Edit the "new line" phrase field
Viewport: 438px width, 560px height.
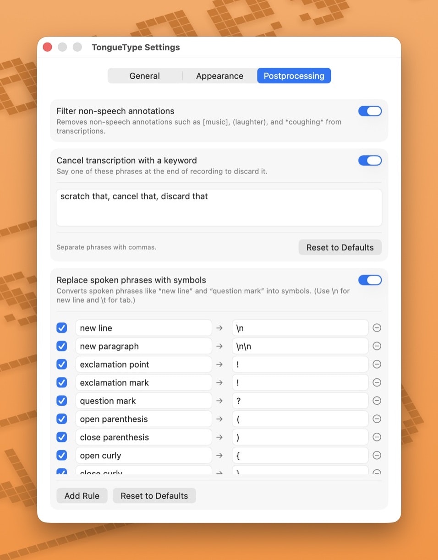(143, 328)
